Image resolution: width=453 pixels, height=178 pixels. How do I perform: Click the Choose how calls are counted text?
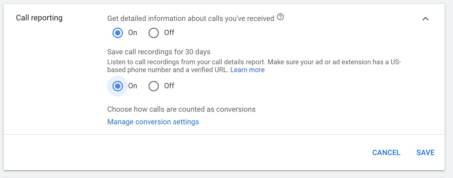[181, 109]
